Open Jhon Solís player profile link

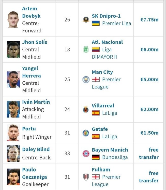tap(35, 42)
